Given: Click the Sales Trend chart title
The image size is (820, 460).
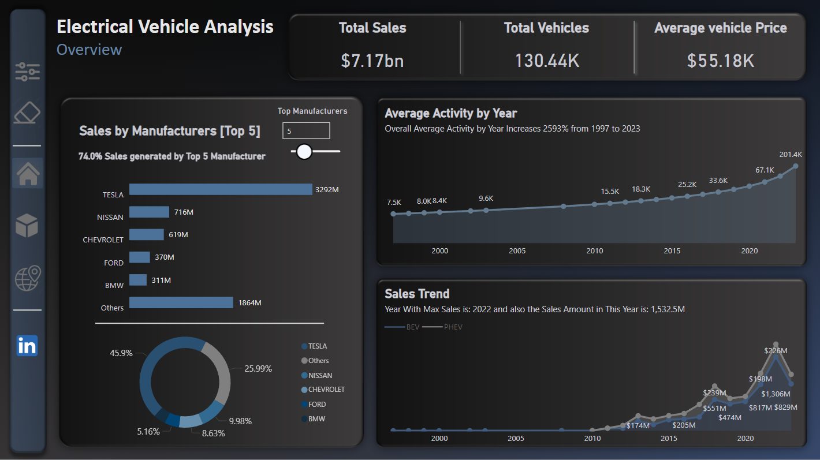Looking at the screenshot, I should [417, 294].
